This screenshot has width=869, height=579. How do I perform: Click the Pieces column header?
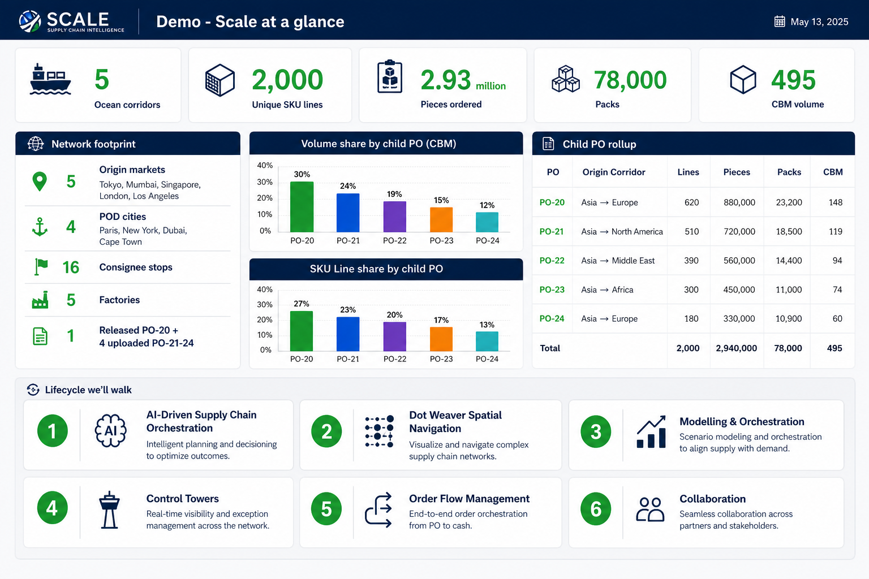(x=737, y=172)
